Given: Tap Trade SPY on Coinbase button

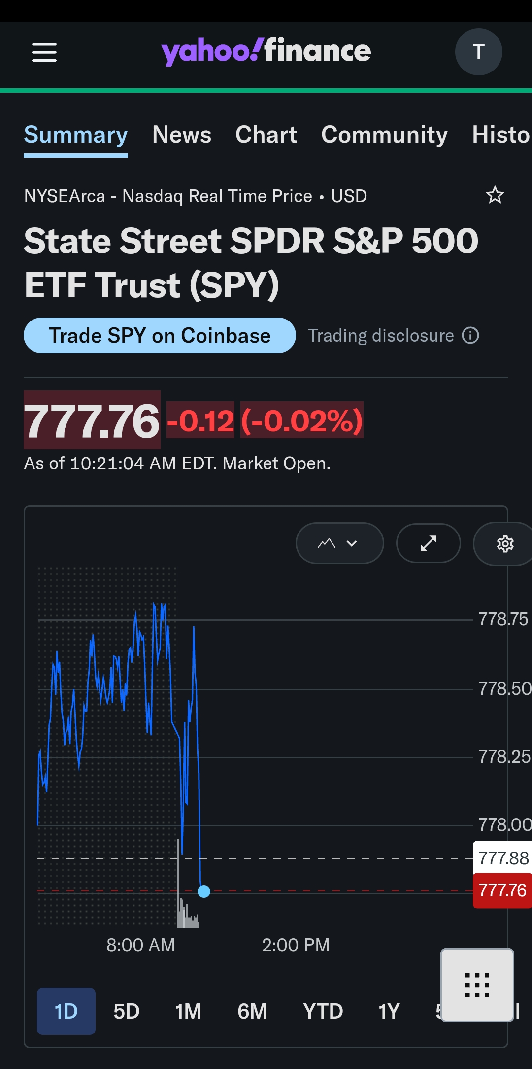Looking at the screenshot, I should tap(160, 335).
